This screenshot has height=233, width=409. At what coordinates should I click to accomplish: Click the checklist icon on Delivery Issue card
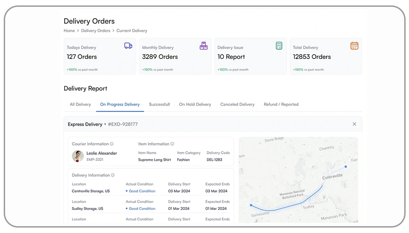pos(279,45)
